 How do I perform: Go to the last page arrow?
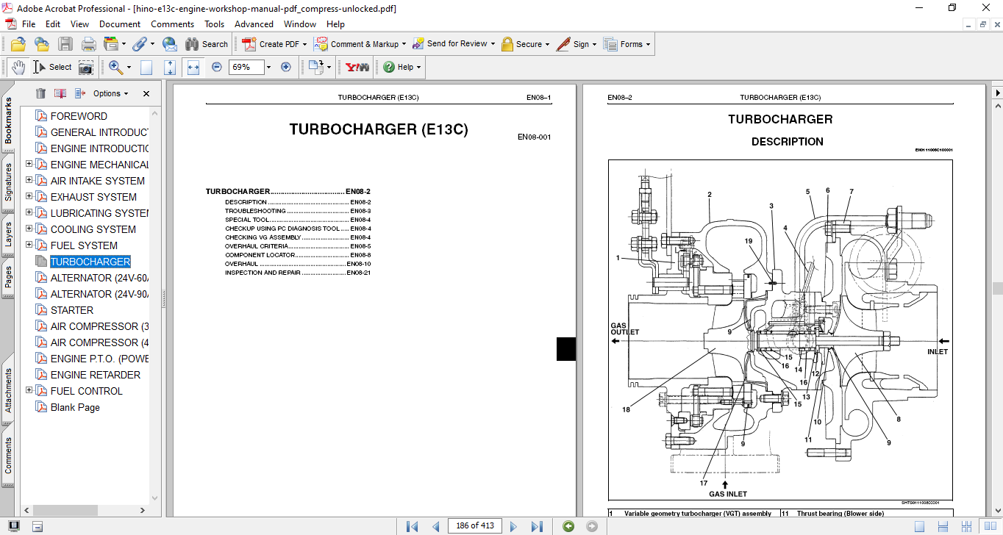[537, 526]
